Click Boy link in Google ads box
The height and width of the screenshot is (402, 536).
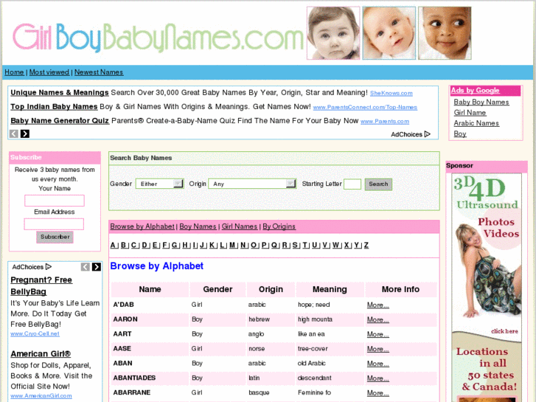pos(460,134)
